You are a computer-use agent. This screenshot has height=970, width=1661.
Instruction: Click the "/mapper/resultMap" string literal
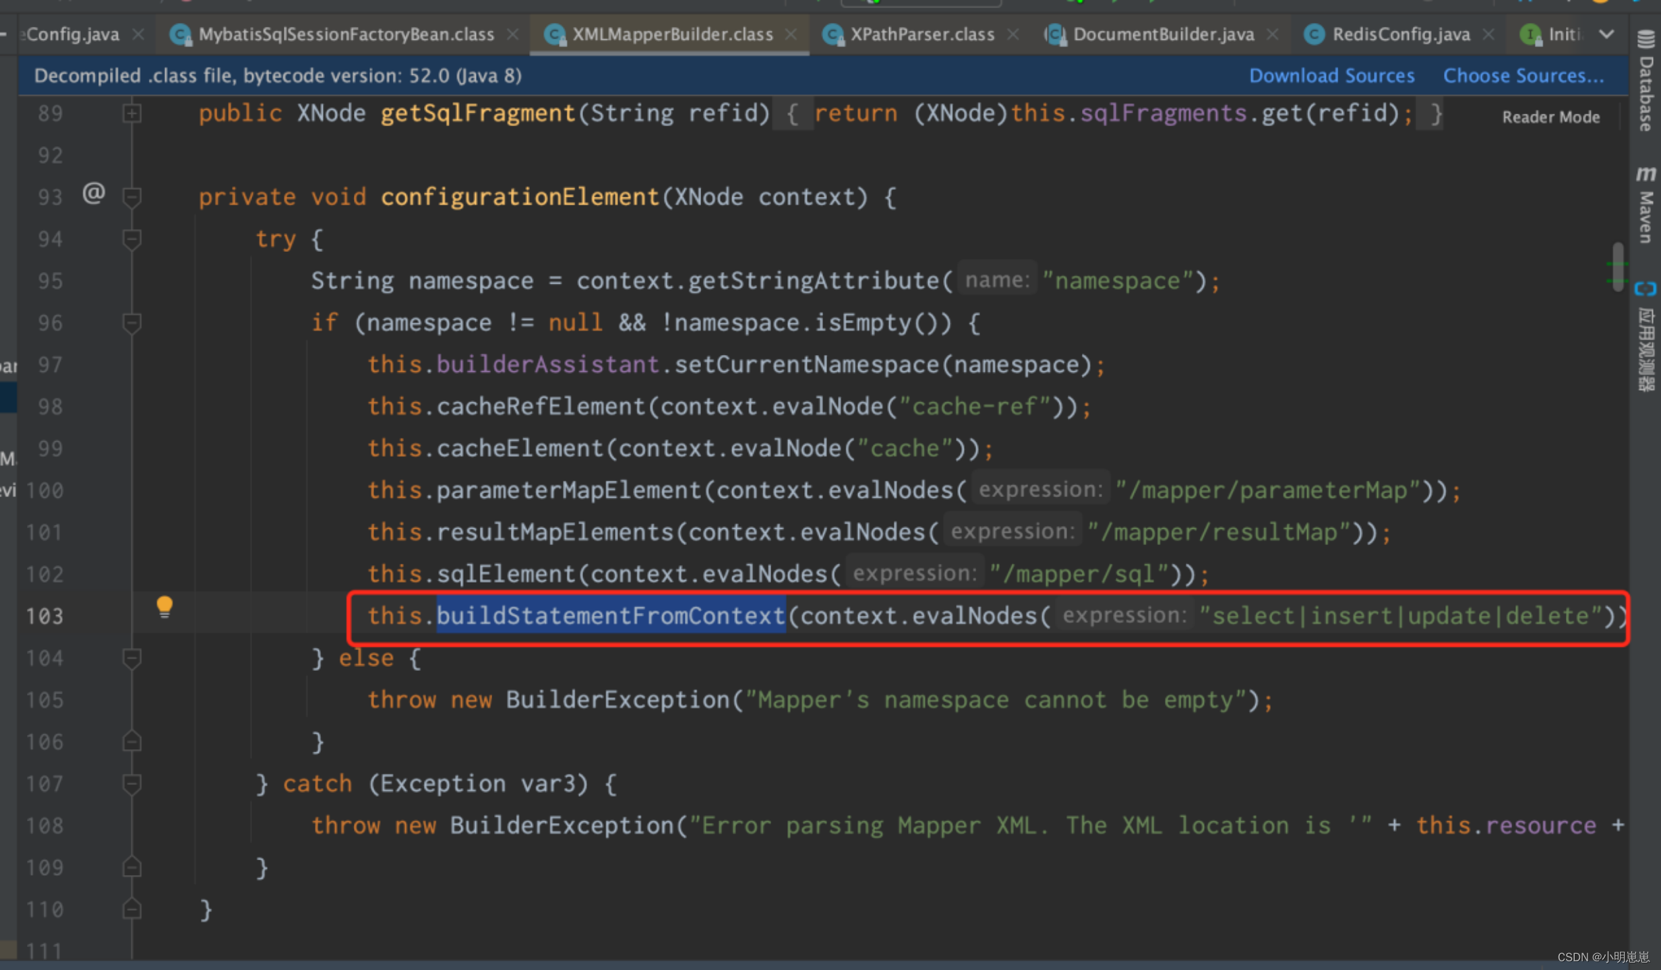tap(1219, 532)
